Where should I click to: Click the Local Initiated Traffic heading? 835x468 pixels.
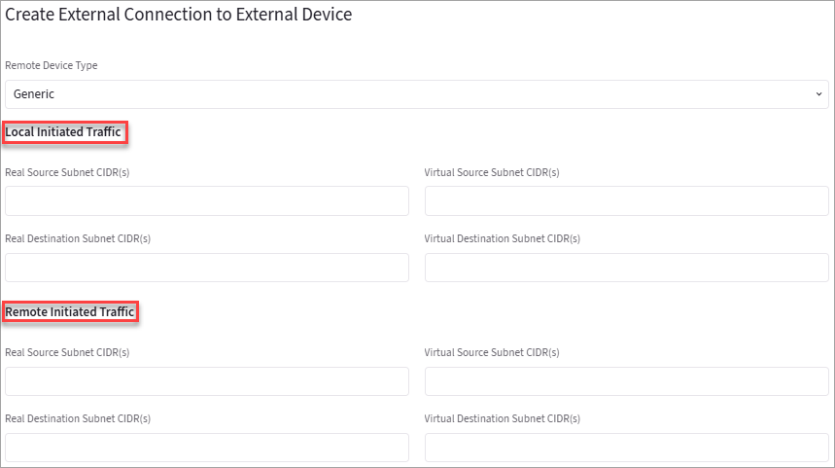[65, 131]
